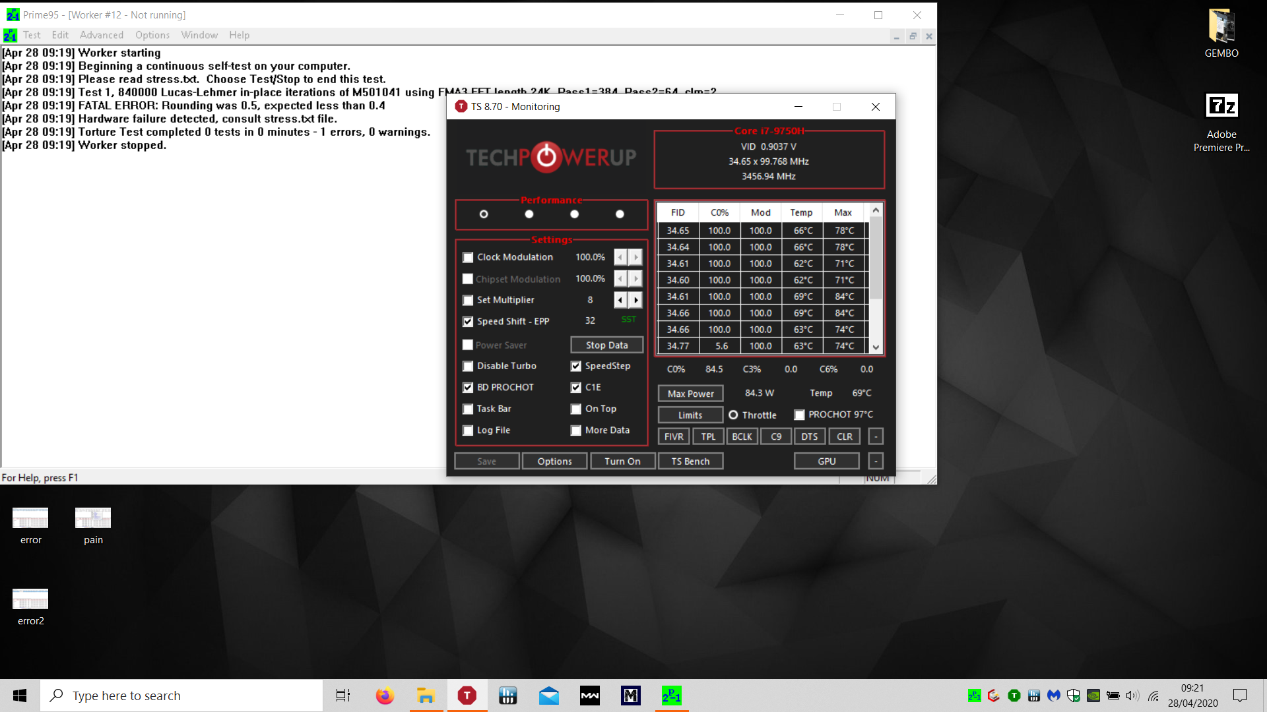Open the Windows Start menu
1267x712 pixels.
click(x=20, y=696)
